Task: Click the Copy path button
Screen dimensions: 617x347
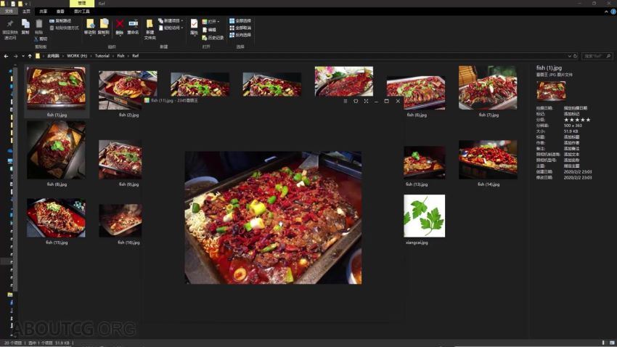Action: click(60, 20)
